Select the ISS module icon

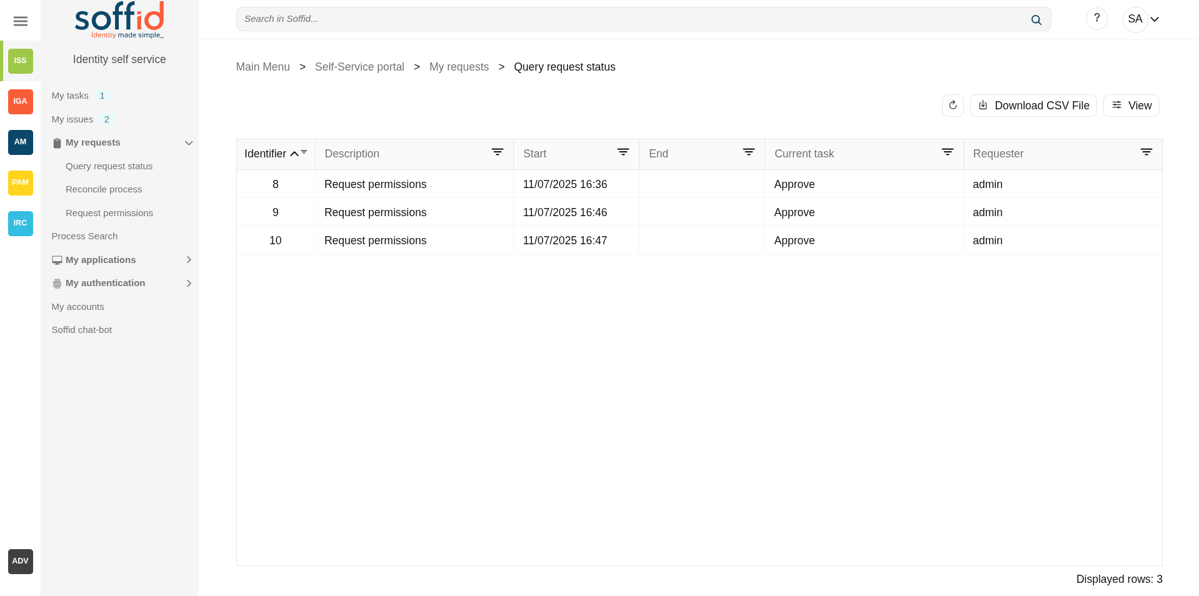[20, 61]
